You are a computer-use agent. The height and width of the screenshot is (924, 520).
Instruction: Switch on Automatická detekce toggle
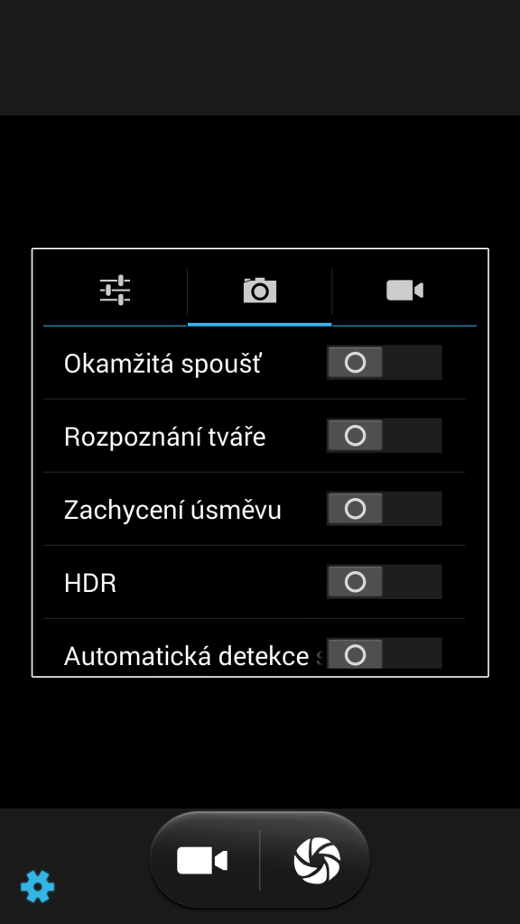(x=384, y=653)
